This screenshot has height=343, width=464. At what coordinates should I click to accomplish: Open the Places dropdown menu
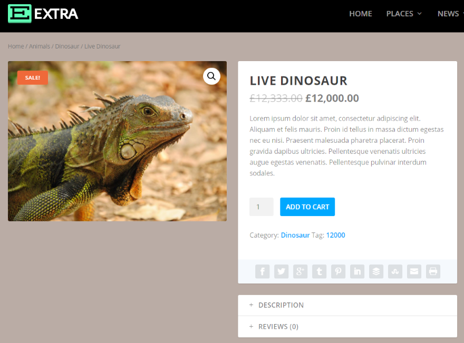(404, 14)
